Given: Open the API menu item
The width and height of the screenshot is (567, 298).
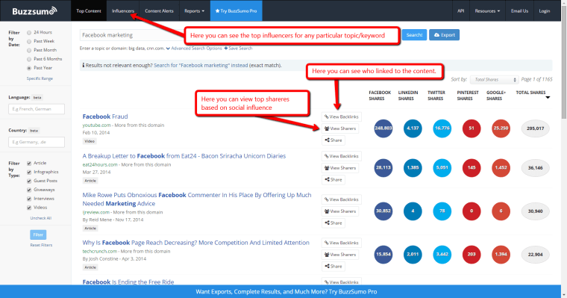Looking at the screenshot, I should pos(461,11).
